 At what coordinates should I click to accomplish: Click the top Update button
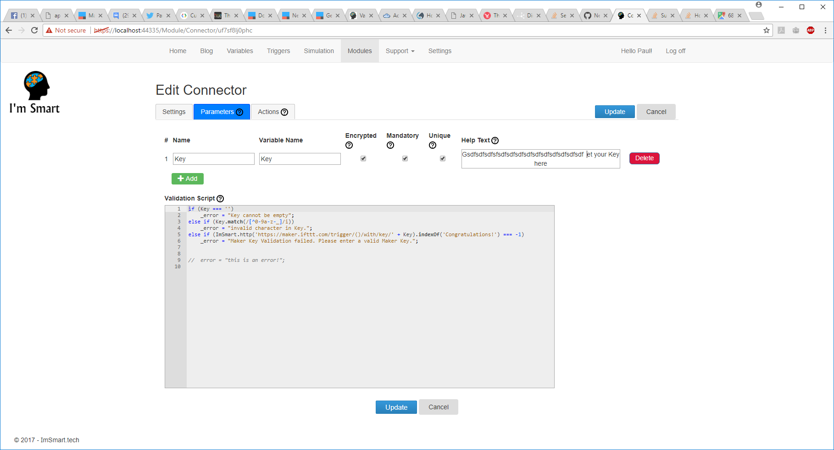pyautogui.click(x=615, y=112)
